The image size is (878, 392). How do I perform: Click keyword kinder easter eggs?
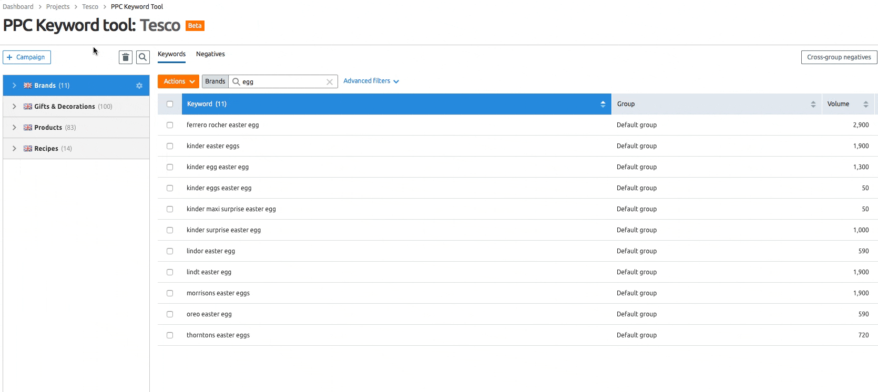(x=213, y=146)
